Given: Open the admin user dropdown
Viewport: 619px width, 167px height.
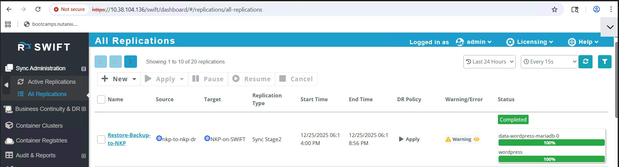Looking at the screenshot, I should coord(474,42).
